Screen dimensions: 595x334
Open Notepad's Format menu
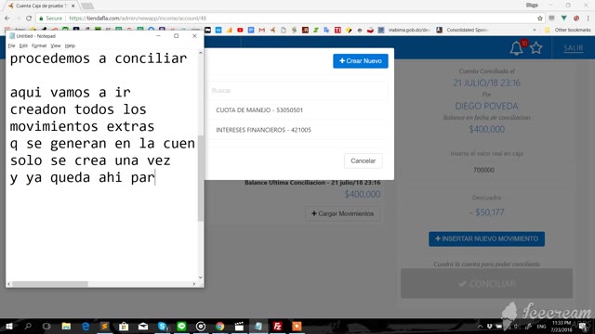pyautogui.click(x=39, y=45)
